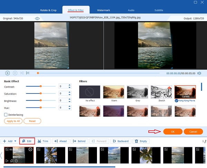Open the Audio tab
The image size is (207, 168).
131,10
